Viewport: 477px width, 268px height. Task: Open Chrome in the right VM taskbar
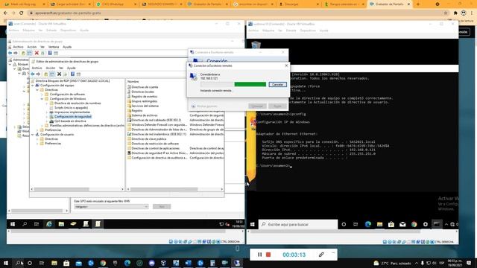[x=414, y=224]
